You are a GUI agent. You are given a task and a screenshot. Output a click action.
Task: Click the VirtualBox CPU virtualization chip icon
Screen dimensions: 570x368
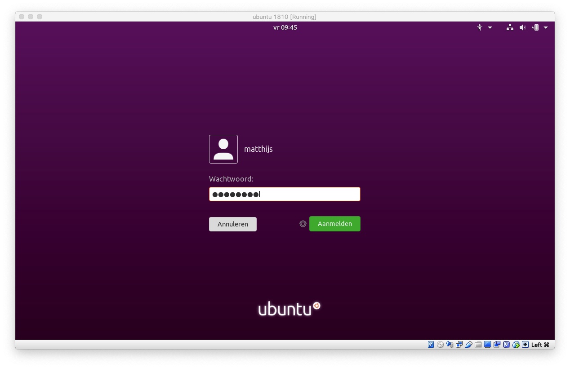tap(507, 345)
